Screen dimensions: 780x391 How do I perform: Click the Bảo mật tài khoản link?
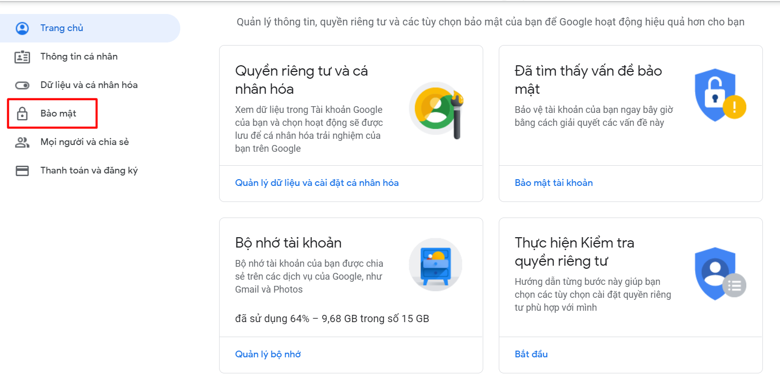coord(554,183)
